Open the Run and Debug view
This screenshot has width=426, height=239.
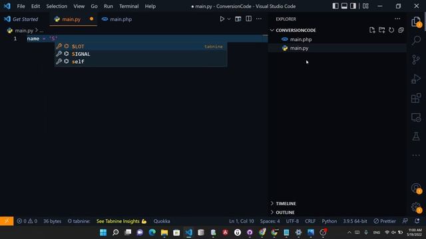pos(416,79)
